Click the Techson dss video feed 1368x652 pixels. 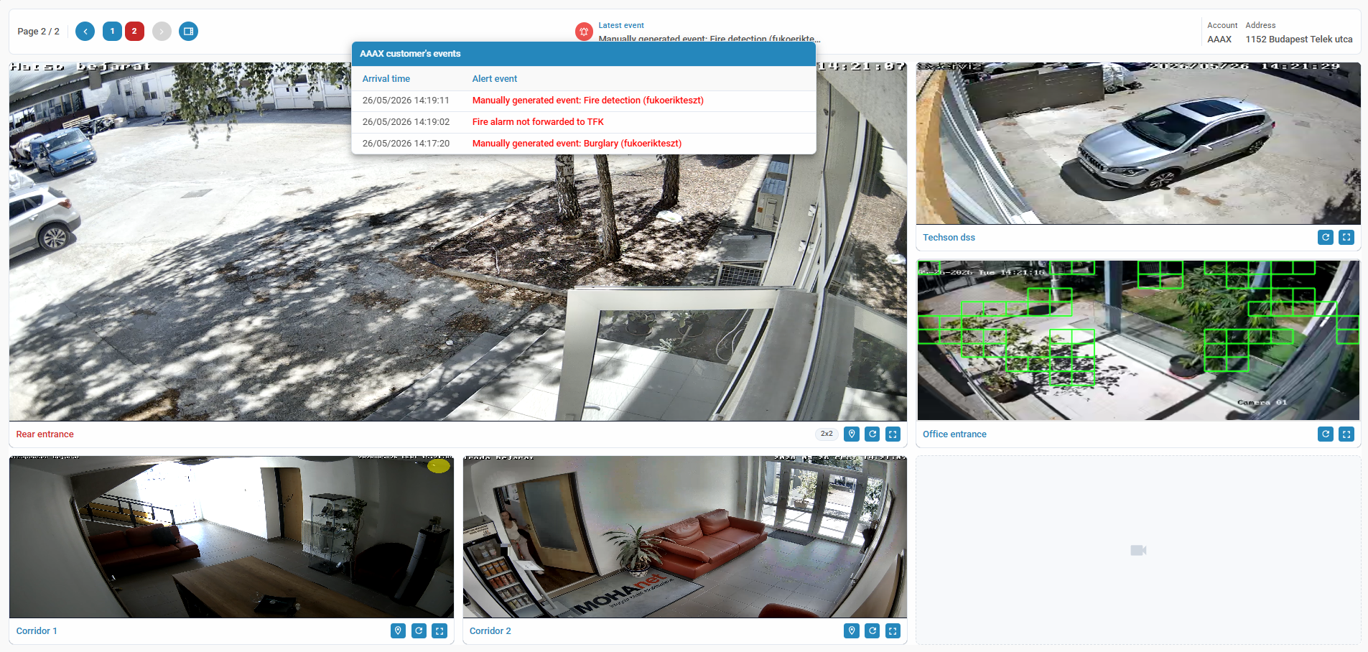[1138, 144]
